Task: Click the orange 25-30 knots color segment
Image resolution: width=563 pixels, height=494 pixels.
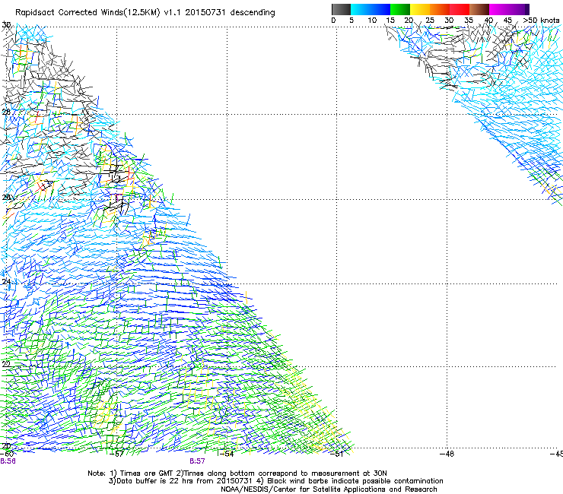Action: click(440, 9)
